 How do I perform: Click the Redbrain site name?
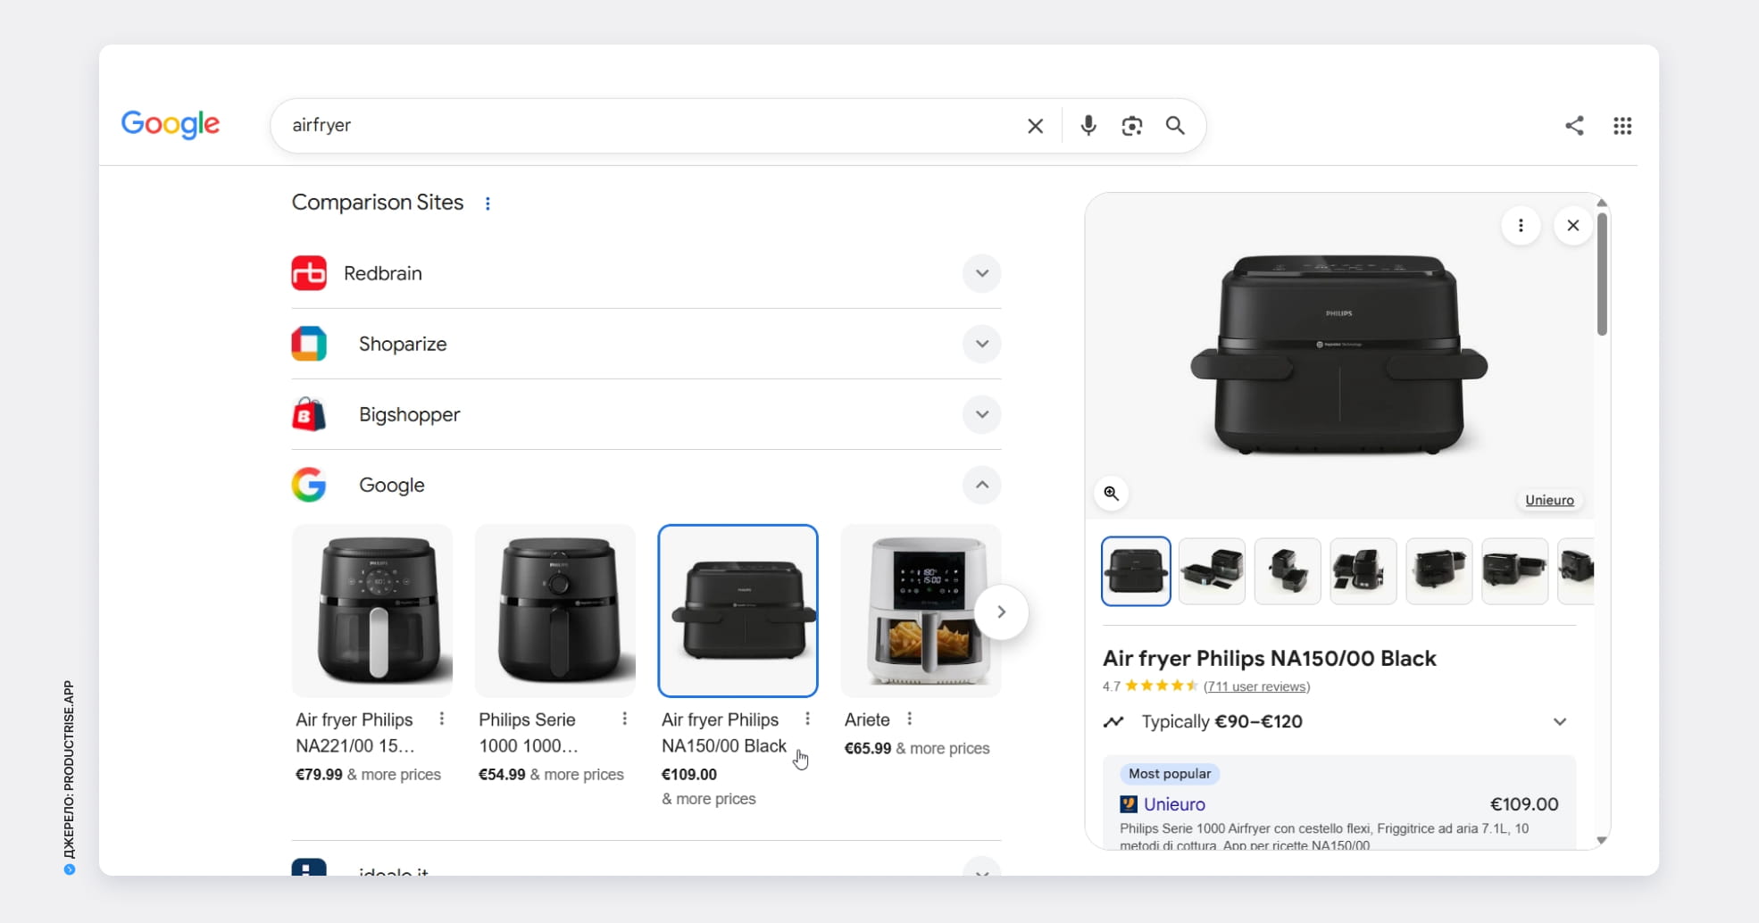383,274
